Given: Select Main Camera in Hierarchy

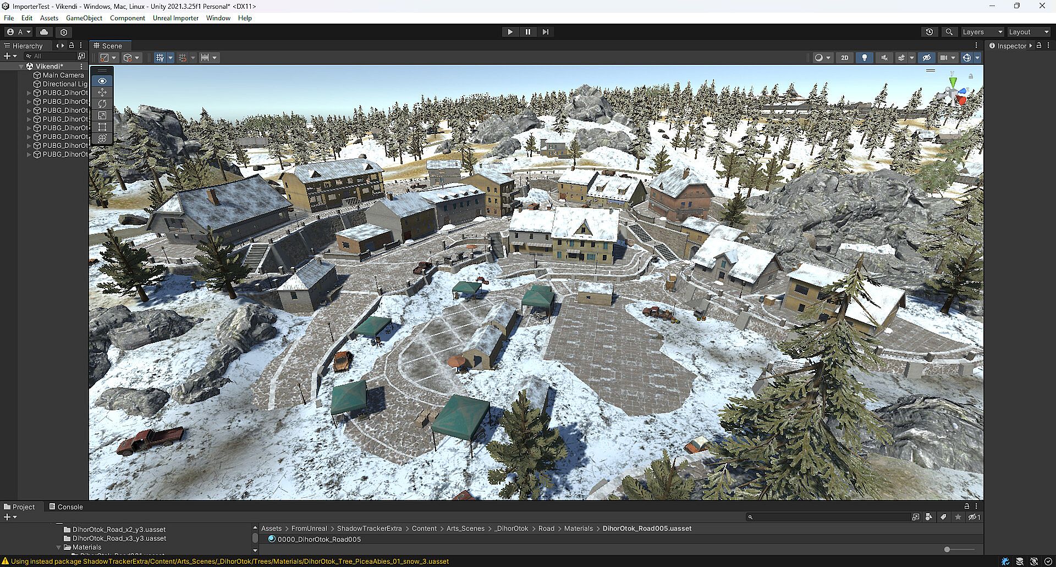Looking at the screenshot, I should [x=63, y=75].
